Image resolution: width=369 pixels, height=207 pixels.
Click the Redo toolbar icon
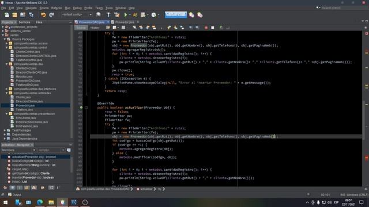tap(51, 15)
